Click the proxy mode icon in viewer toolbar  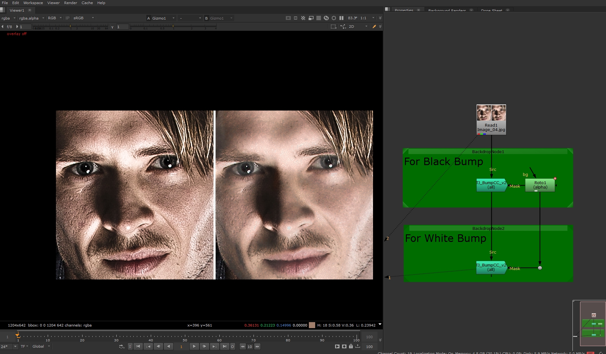(x=311, y=18)
